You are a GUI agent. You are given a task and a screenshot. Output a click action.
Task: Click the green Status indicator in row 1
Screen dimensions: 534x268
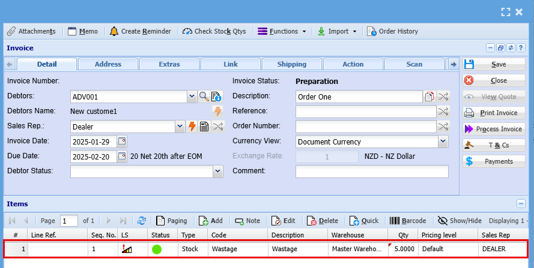click(x=157, y=249)
